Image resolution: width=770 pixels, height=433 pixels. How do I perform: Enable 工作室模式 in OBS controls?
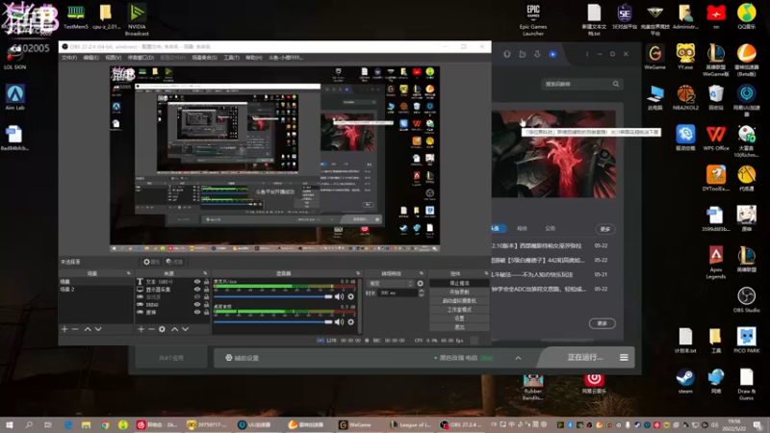click(x=459, y=310)
